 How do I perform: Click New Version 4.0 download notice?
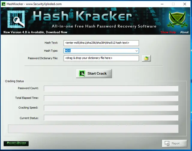point(35,32)
